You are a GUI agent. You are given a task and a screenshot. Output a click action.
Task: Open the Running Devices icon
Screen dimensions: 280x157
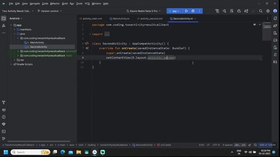pyautogui.click(x=275, y=40)
